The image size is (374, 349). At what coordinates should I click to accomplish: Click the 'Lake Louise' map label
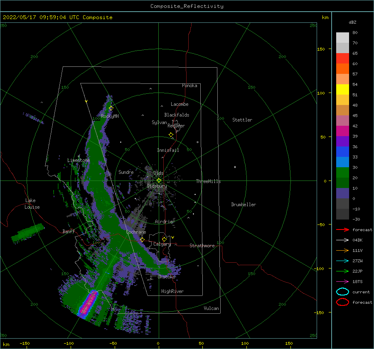coord(32,204)
